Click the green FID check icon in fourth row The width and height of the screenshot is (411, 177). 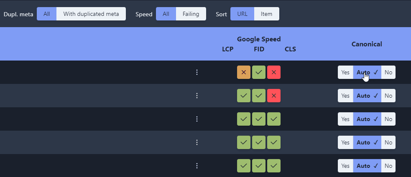259,142
